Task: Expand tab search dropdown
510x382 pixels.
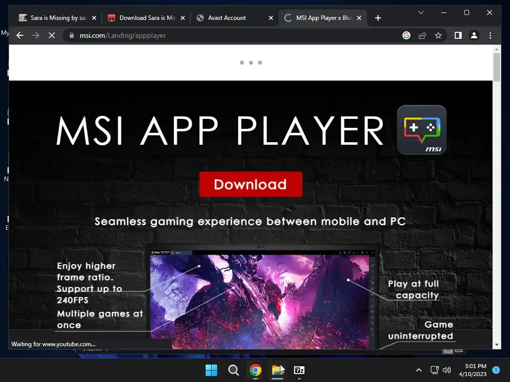Action: (x=420, y=12)
